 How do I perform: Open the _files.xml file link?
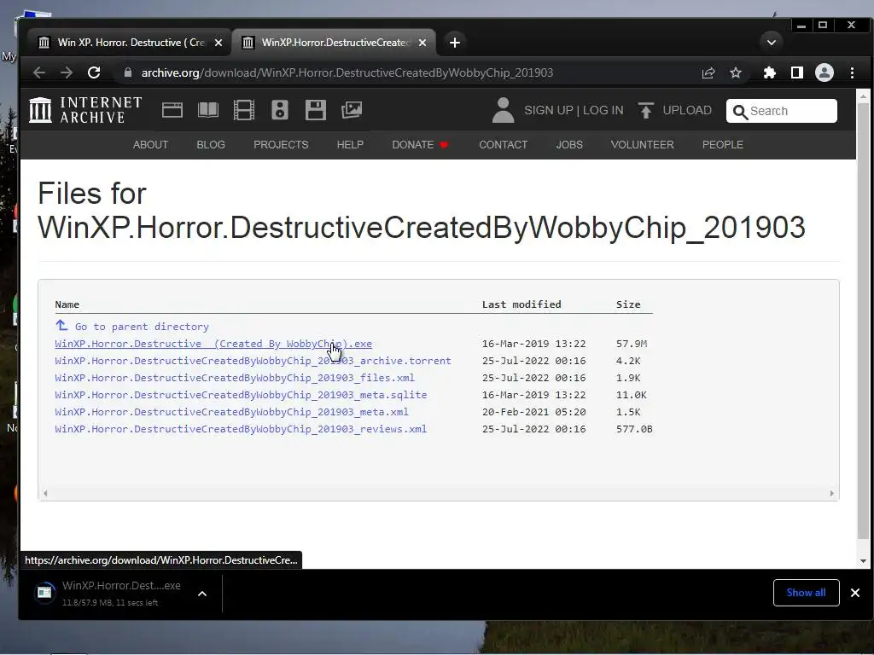[x=235, y=378]
